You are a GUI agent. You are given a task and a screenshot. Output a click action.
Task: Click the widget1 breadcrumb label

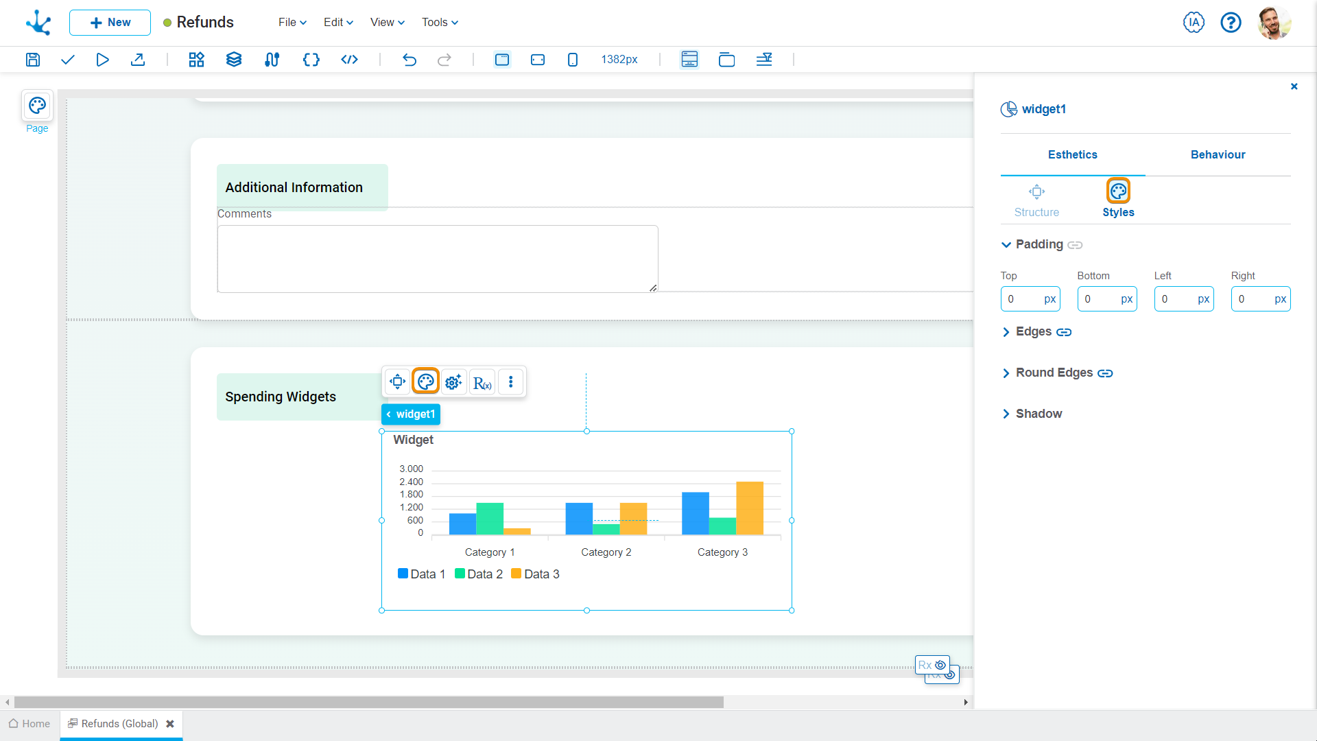pos(411,414)
